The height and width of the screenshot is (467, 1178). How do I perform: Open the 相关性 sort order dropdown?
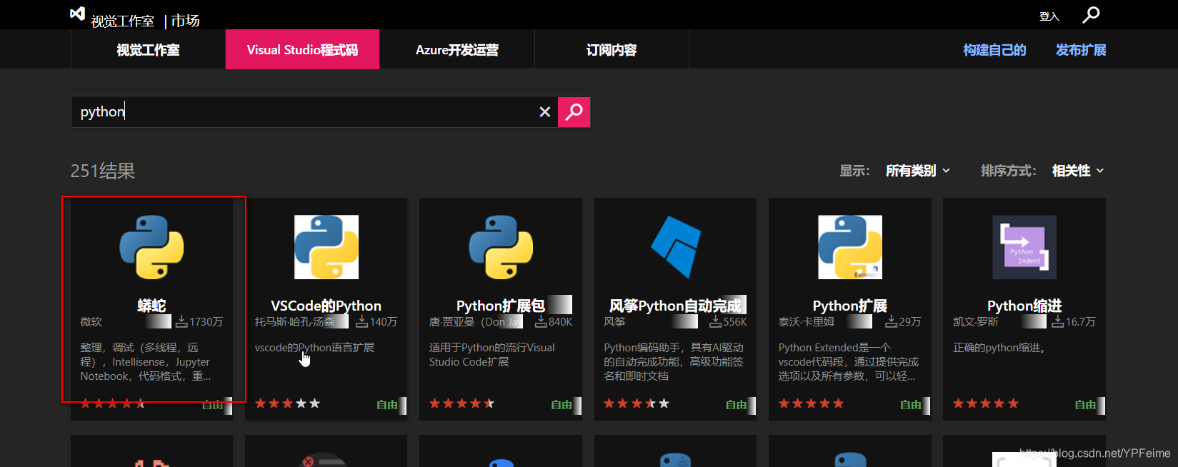click(x=1078, y=171)
